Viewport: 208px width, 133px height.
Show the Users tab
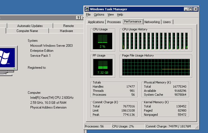pyautogui.click(x=167, y=22)
